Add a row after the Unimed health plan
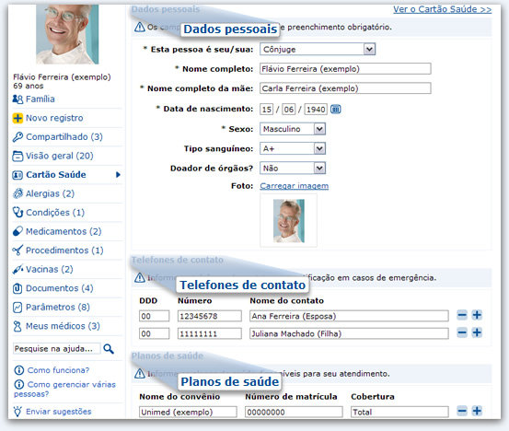This screenshot has width=509, height=431. tap(477, 411)
